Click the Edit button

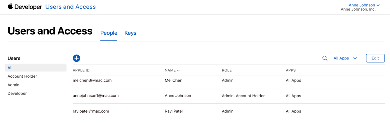tap(375, 58)
